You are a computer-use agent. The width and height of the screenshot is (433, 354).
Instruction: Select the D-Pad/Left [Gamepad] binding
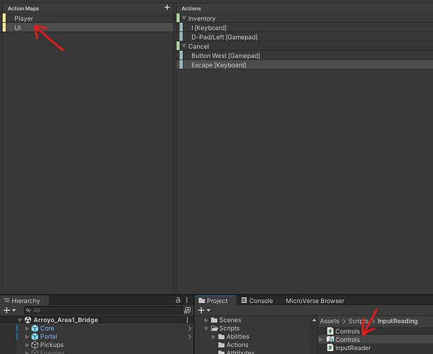click(x=305, y=37)
